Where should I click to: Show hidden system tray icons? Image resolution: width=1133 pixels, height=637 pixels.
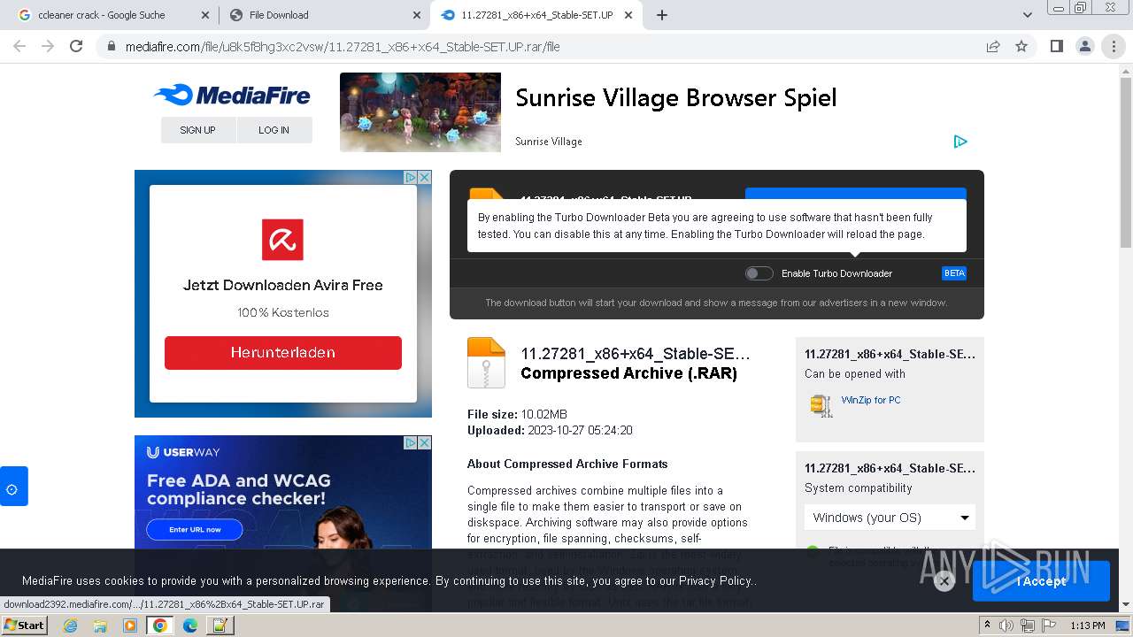coord(988,625)
